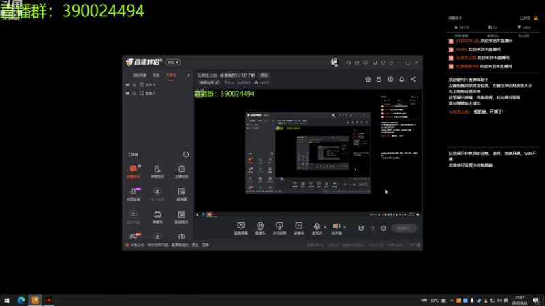Hide the 全屏 1 source layer
The height and width of the screenshot is (306, 545).
click(x=127, y=93)
